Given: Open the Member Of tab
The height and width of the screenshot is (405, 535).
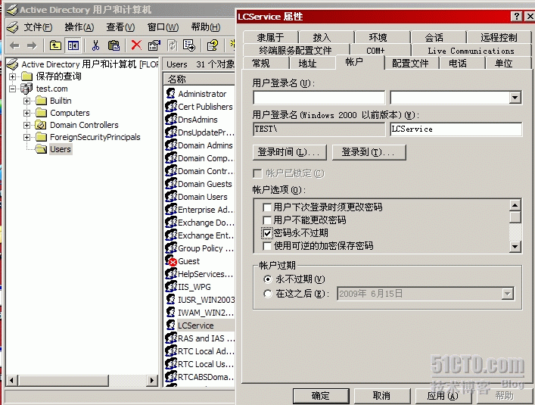Looking at the screenshot, I should click(x=271, y=37).
